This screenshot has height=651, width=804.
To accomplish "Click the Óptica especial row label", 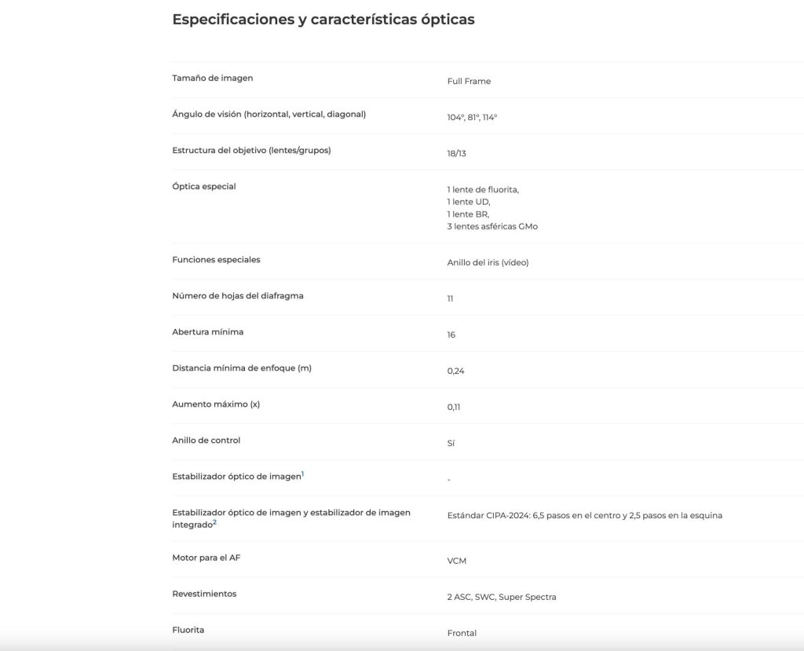I will [x=204, y=186].
